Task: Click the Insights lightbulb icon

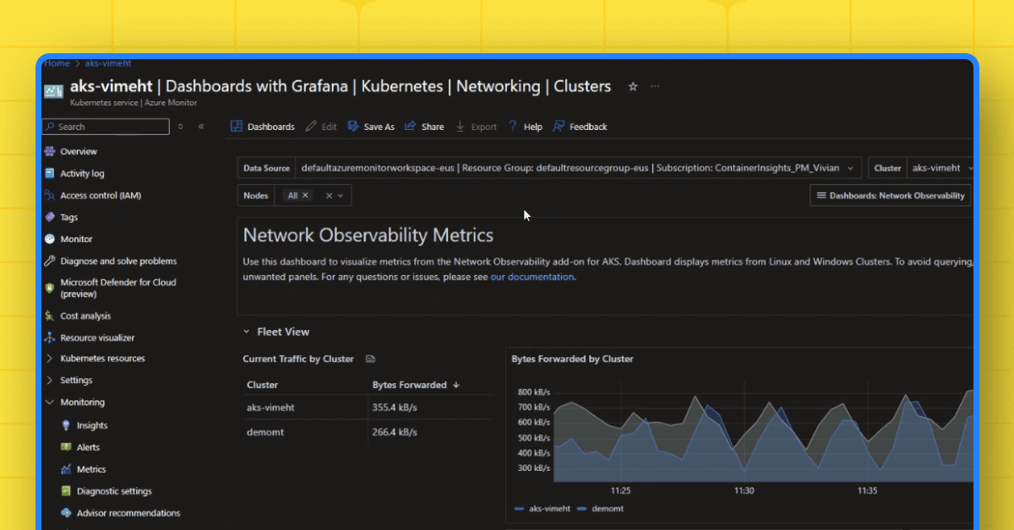Action: point(67,426)
